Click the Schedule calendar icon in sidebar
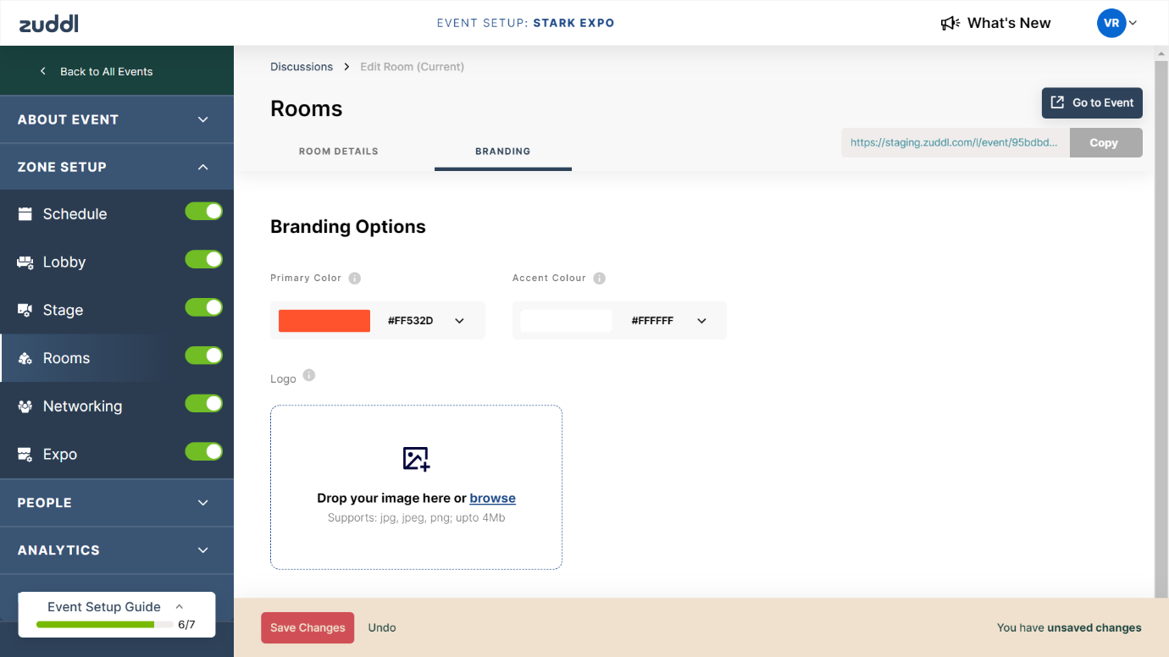The width and height of the screenshot is (1169, 657). [x=25, y=214]
